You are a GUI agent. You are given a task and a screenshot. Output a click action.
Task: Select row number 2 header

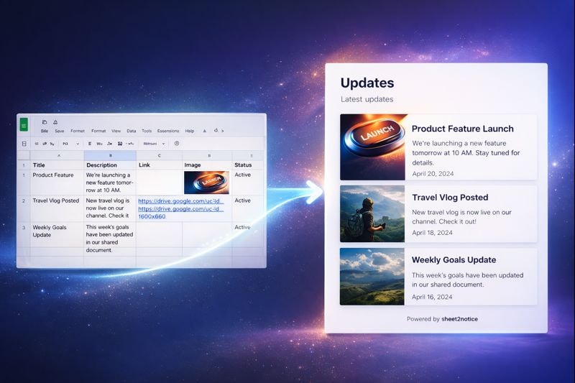(24, 208)
